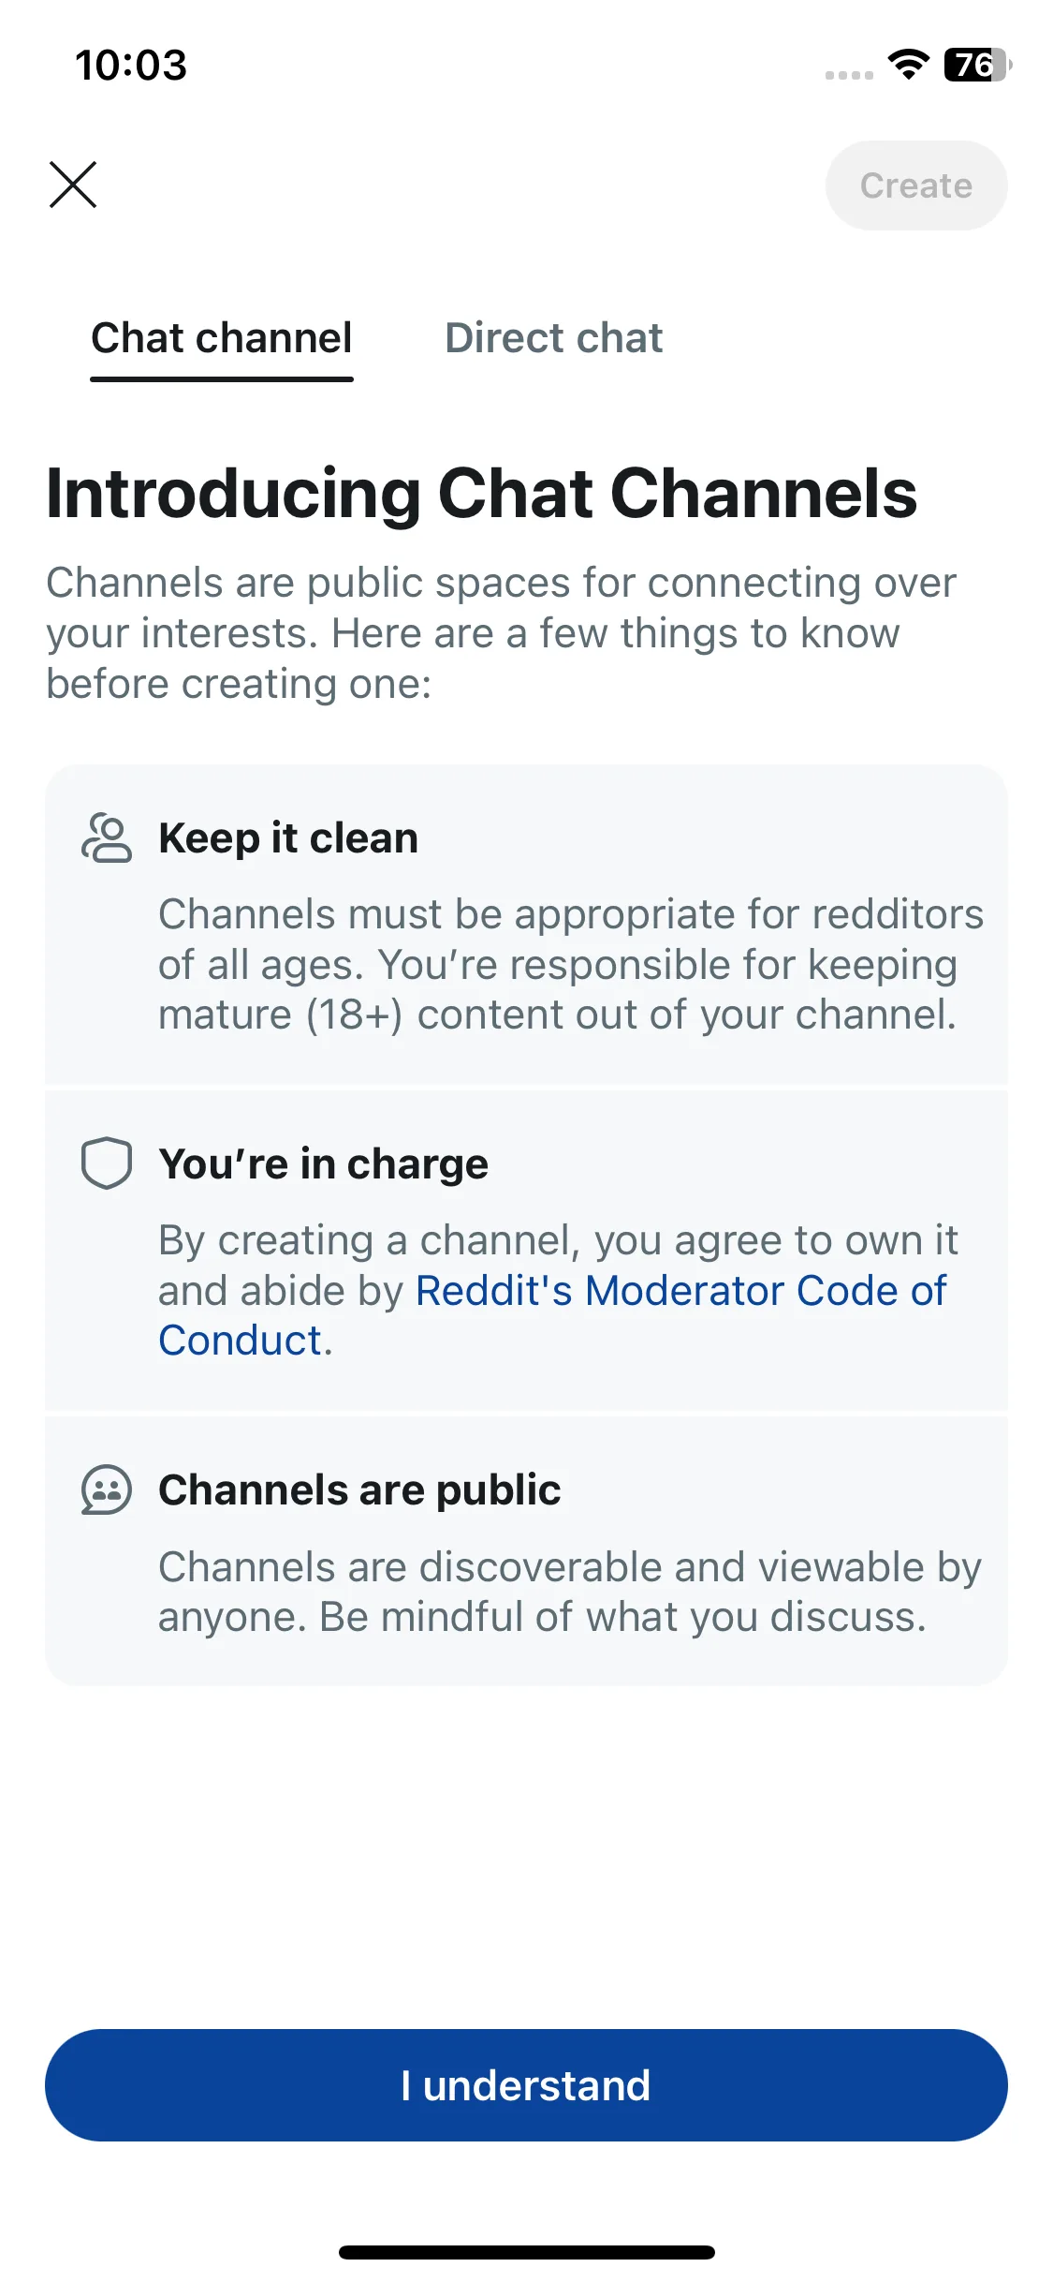Tap the You're in charge heading

[x=323, y=1163]
